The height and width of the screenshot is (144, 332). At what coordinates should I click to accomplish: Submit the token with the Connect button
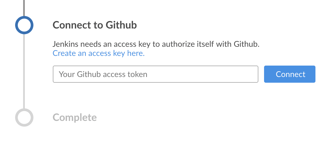pyautogui.click(x=289, y=74)
